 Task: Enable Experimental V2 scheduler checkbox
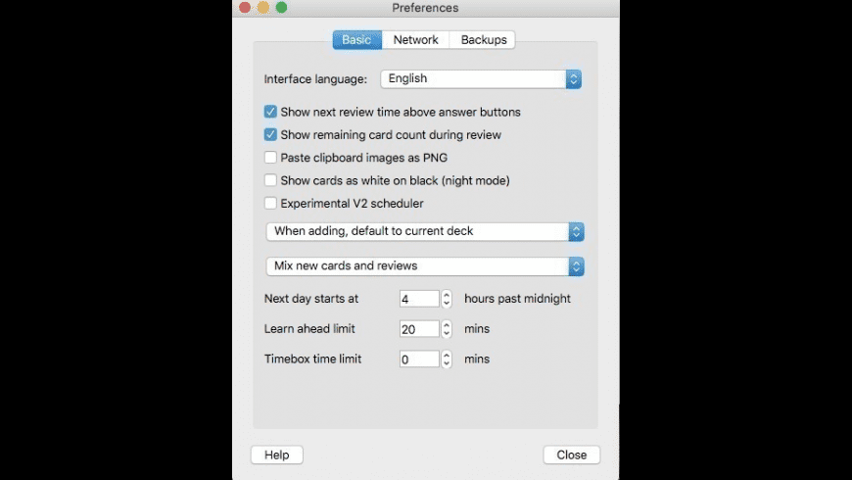tap(270, 203)
